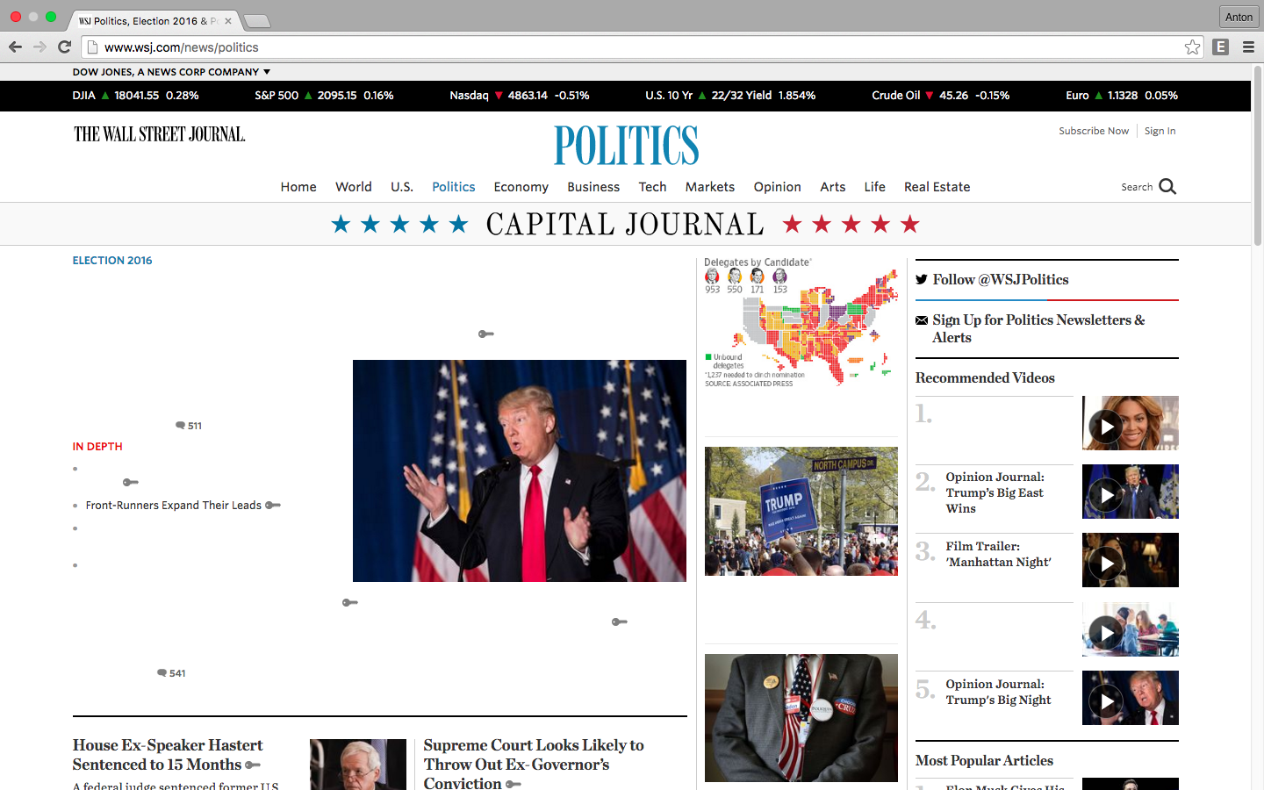Click key icon after Supreme Court headline

(x=513, y=784)
